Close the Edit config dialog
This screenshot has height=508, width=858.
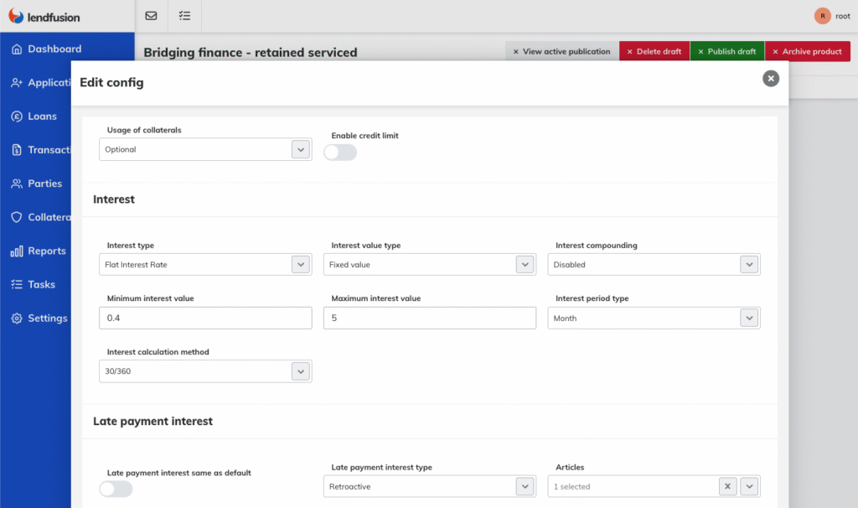pos(771,78)
